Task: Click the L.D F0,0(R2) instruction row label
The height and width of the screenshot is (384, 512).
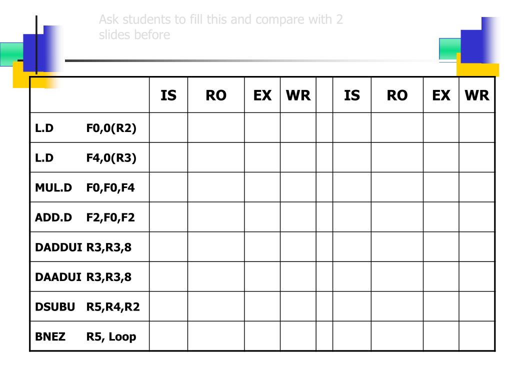Action: click(90, 127)
